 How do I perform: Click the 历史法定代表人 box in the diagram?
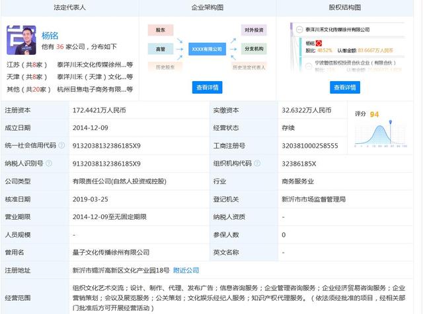[249, 67]
